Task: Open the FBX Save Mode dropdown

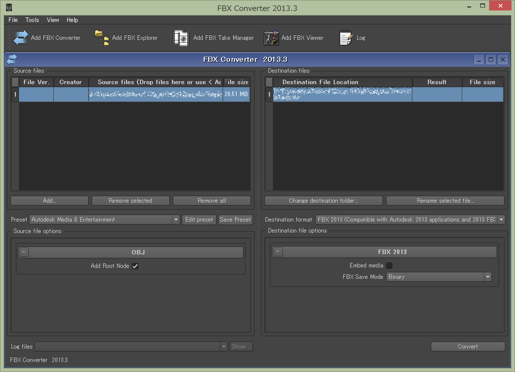Action: (x=488, y=277)
